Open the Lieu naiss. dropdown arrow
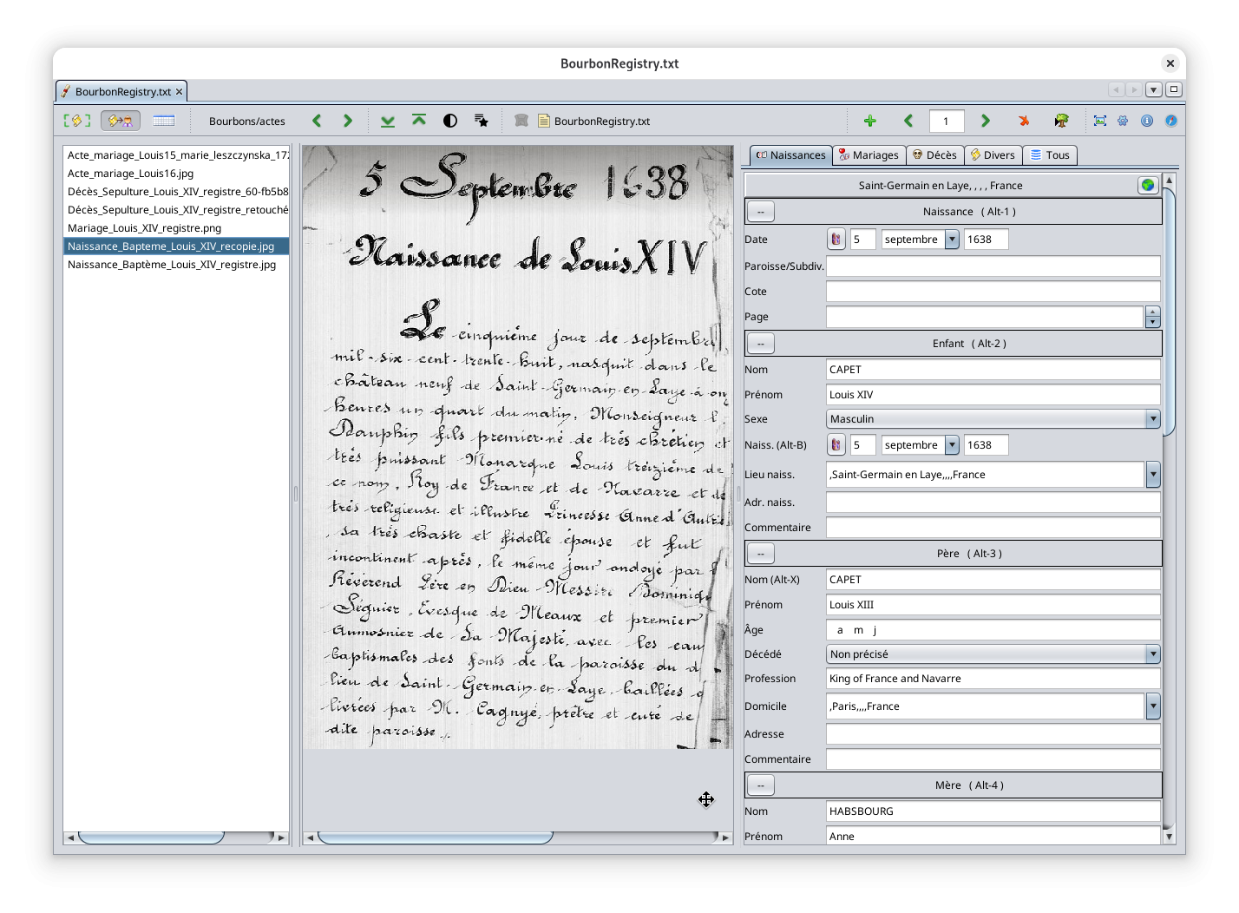 point(1153,474)
